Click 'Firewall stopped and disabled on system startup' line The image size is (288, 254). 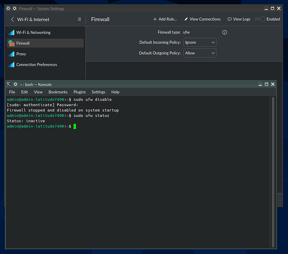click(x=63, y=110)
